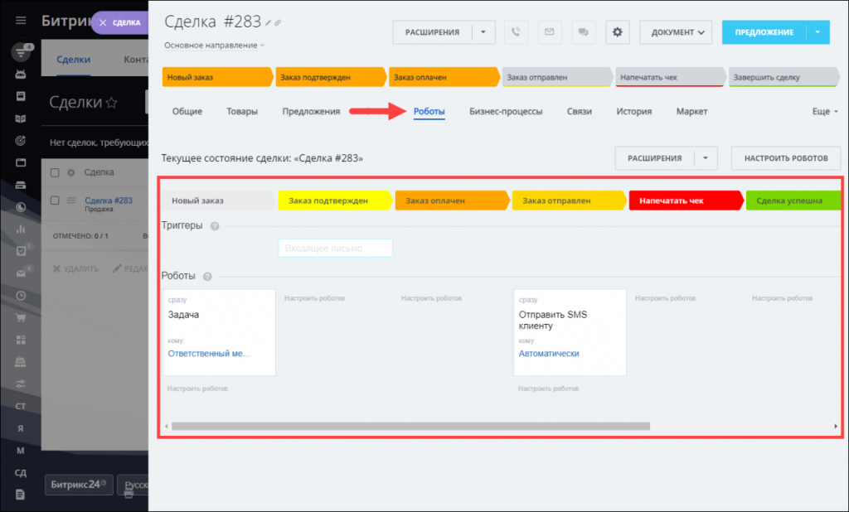Click the Настроить роботов button
This screenshot has height=512, width=849.
[785, 158]
